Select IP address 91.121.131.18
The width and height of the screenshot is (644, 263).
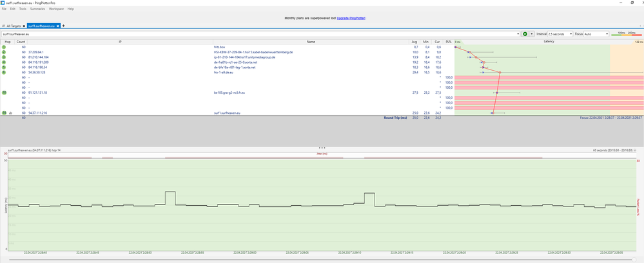point(38,93)
